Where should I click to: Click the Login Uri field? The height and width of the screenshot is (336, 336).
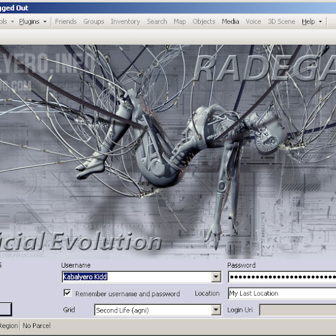tap(297, 310)
